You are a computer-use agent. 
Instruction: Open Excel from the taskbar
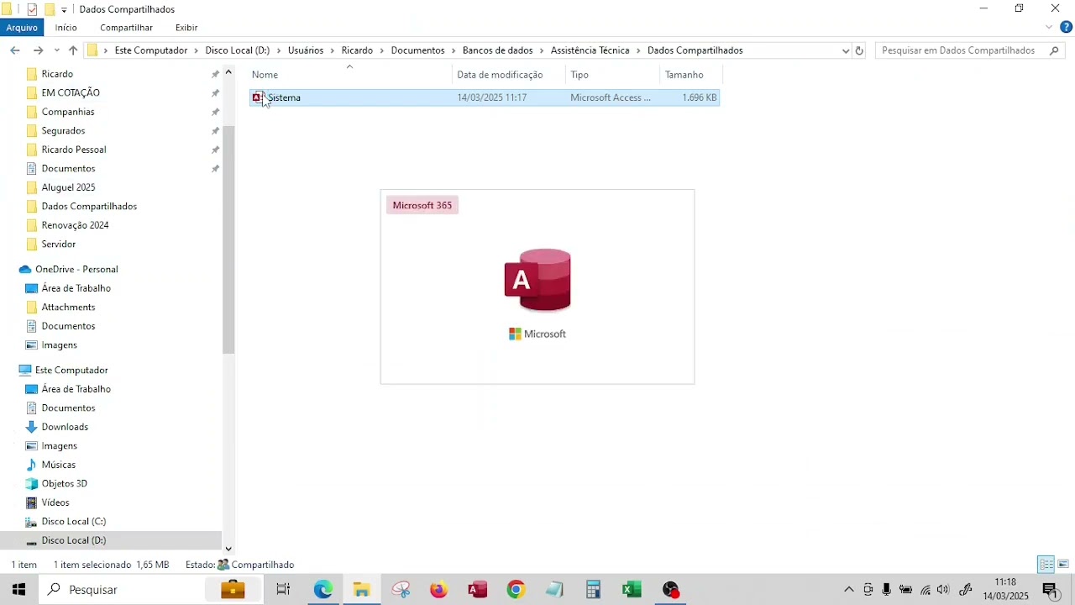coord(632,590)
